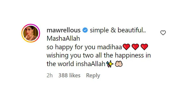Click the word inshaAllah

(91, 64)
